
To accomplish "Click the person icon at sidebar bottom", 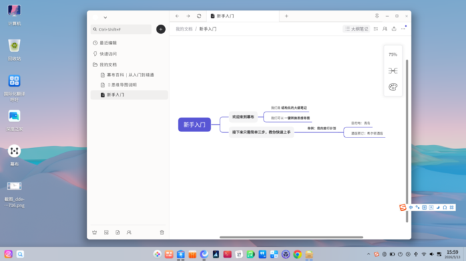I will tap(129, 232).
